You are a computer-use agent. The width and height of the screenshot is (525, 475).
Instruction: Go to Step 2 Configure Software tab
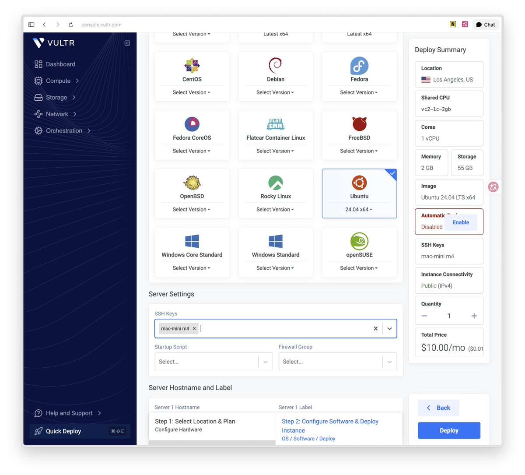point(339,429)
